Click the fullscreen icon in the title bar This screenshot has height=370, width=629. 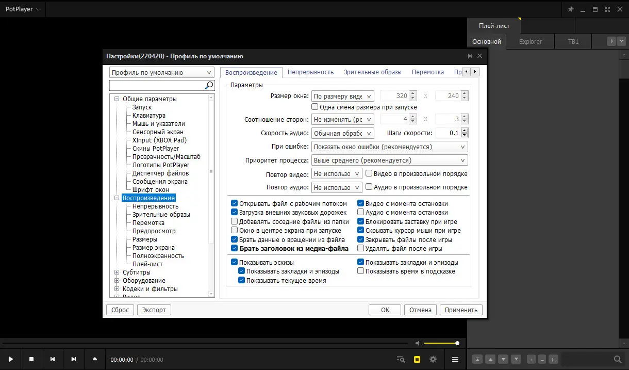coord(607,9)
